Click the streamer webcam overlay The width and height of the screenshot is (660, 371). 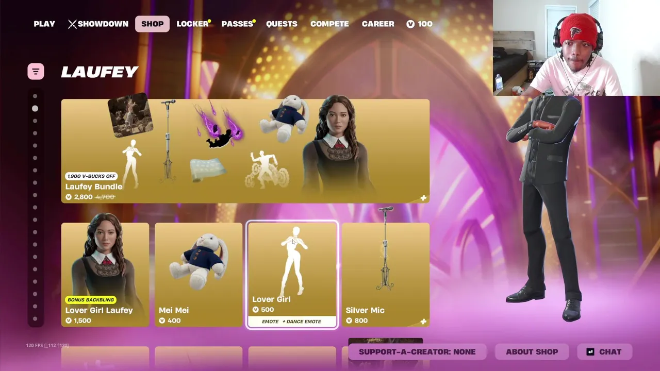tap(576, 48)
